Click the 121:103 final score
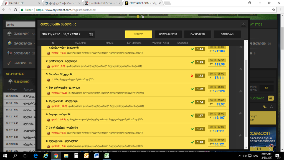The image size is (284, 160). pos(219,51)
